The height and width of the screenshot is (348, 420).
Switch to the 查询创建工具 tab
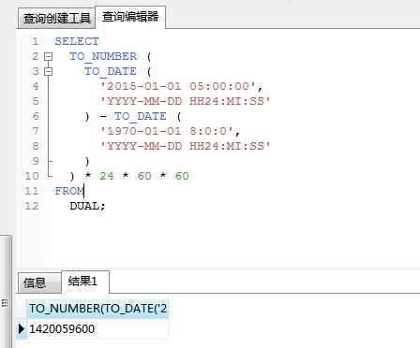[56, 19]
